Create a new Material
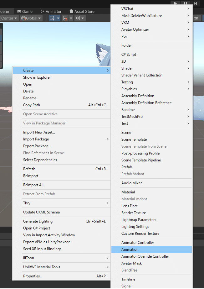Screen dimensions: 204x289 tap(151, 192)
